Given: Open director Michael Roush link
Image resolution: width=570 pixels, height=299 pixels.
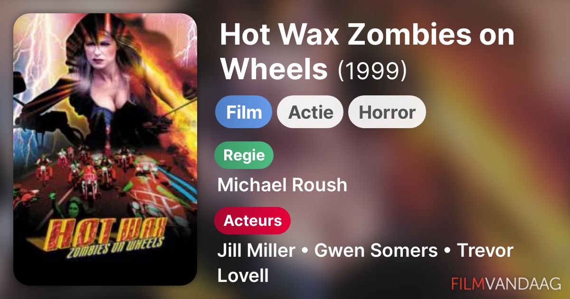Looking at the screenshot, I should click(282, 185).
